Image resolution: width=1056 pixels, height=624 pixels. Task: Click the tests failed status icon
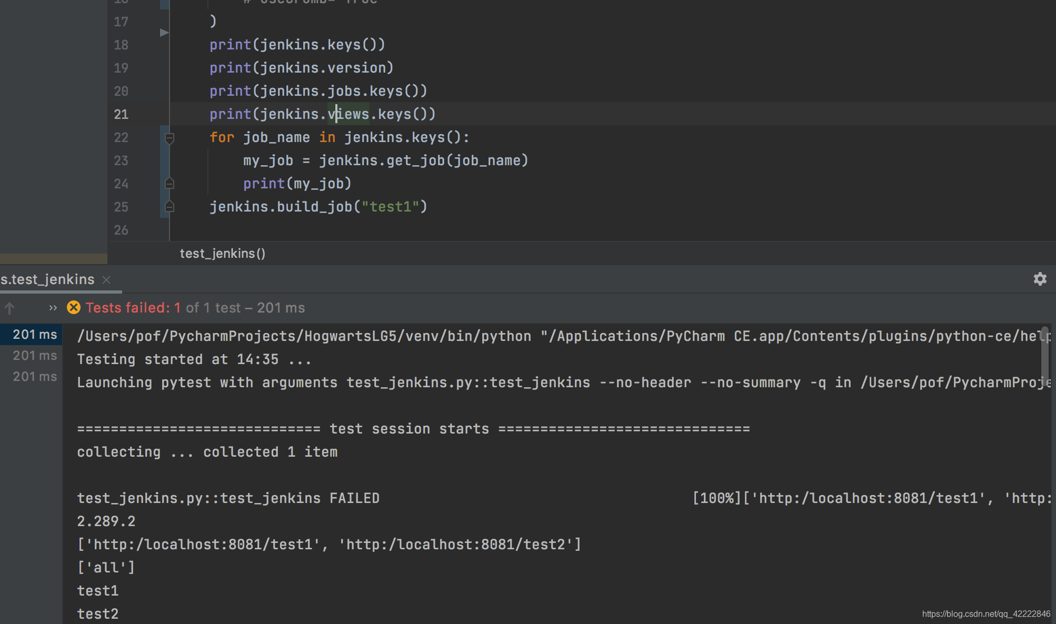pyautogui.click(x=74, y=308)
